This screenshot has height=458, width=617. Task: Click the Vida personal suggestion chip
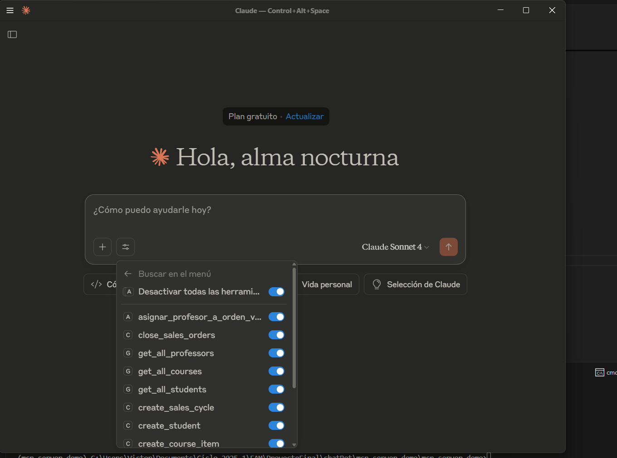(327, 284)
